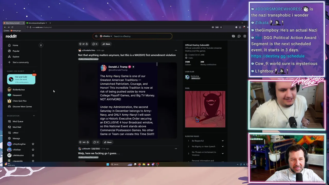This screenshot has height=185, width=329.
Task: Expand No Bigotry or Hate Speech rule
Action: coord(223,146)
